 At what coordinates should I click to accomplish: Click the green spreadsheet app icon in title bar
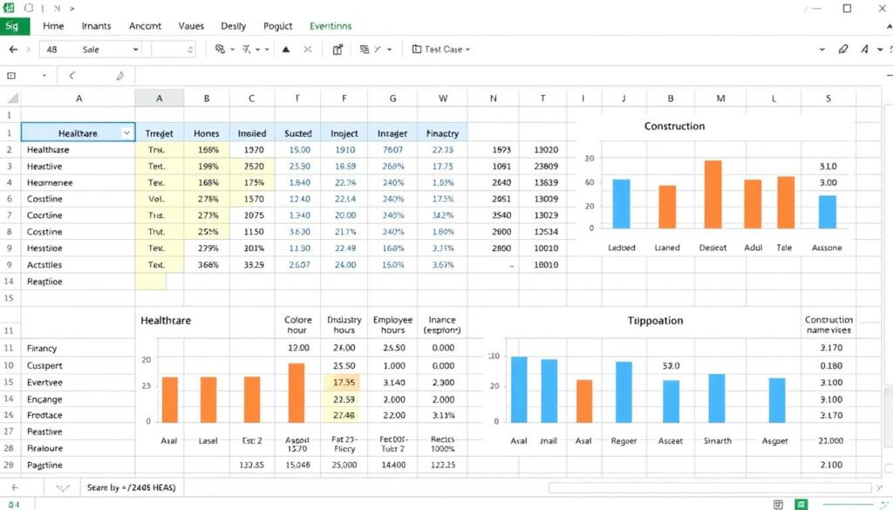[x=9, y=8]
